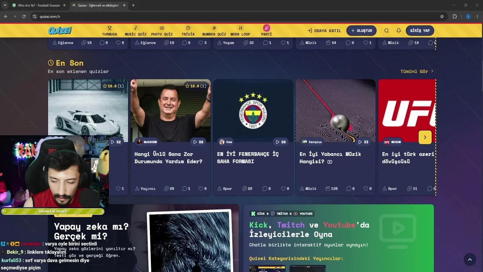Select Spor category on Fenerbahçe card
Screen dimensions: 483x272
[225, 189]
